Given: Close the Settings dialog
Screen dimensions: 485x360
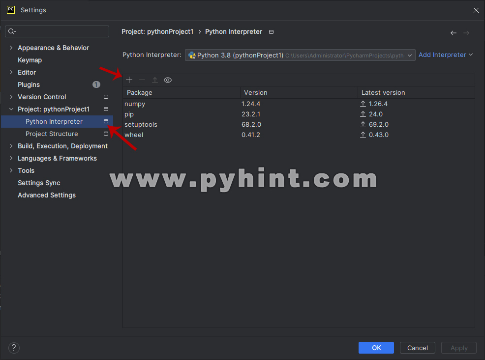Looking at the screenshot, I should coord(476,10).
